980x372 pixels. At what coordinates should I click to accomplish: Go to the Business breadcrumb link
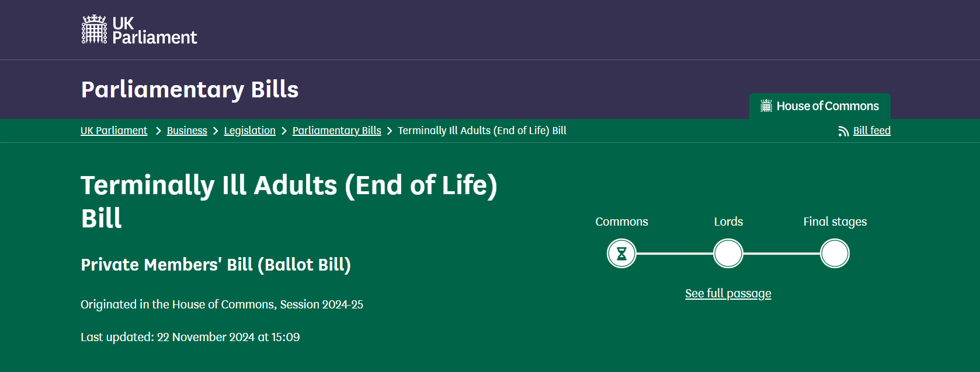coord(187,131)
